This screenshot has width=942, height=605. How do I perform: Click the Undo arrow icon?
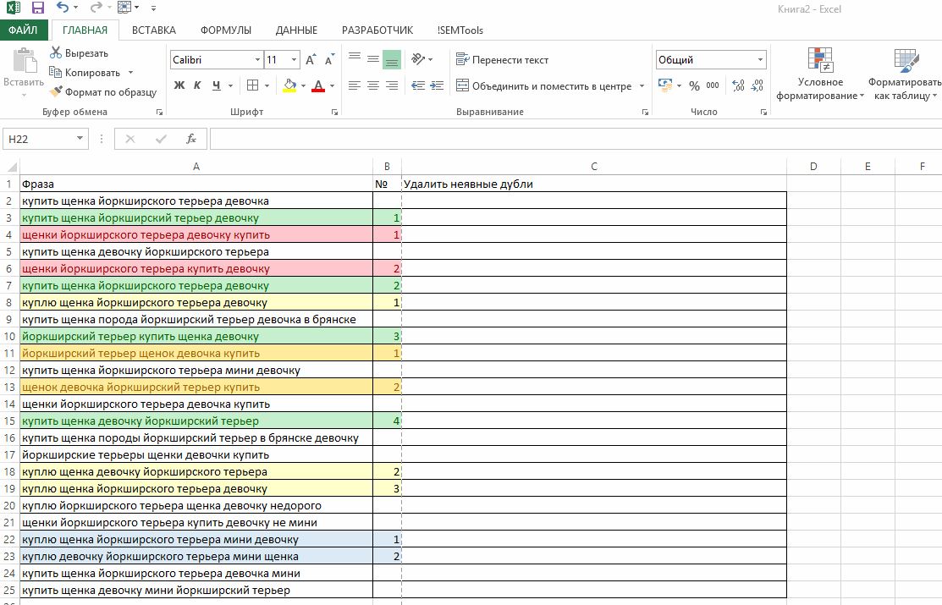[x=63, y=8]
